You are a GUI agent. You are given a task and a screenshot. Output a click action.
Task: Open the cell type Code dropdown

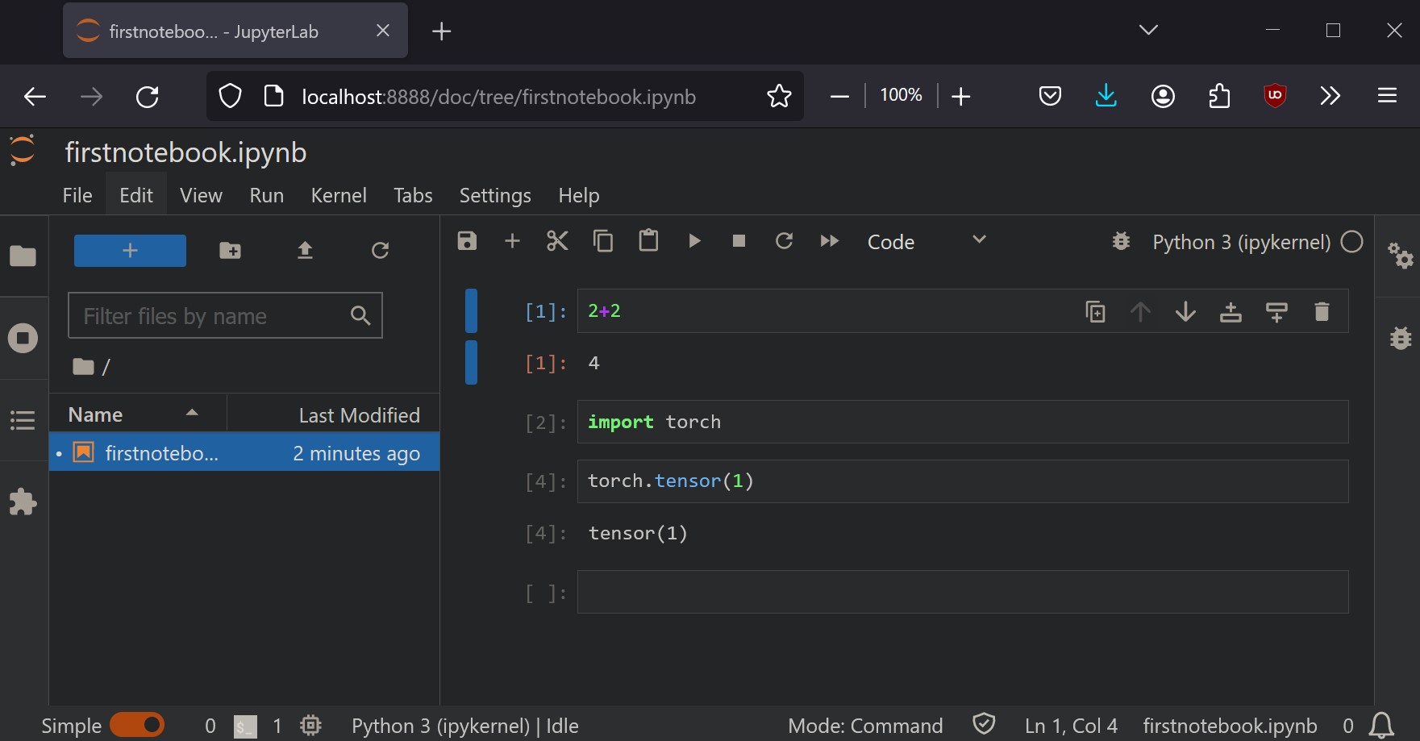click(x=927, y=241)
